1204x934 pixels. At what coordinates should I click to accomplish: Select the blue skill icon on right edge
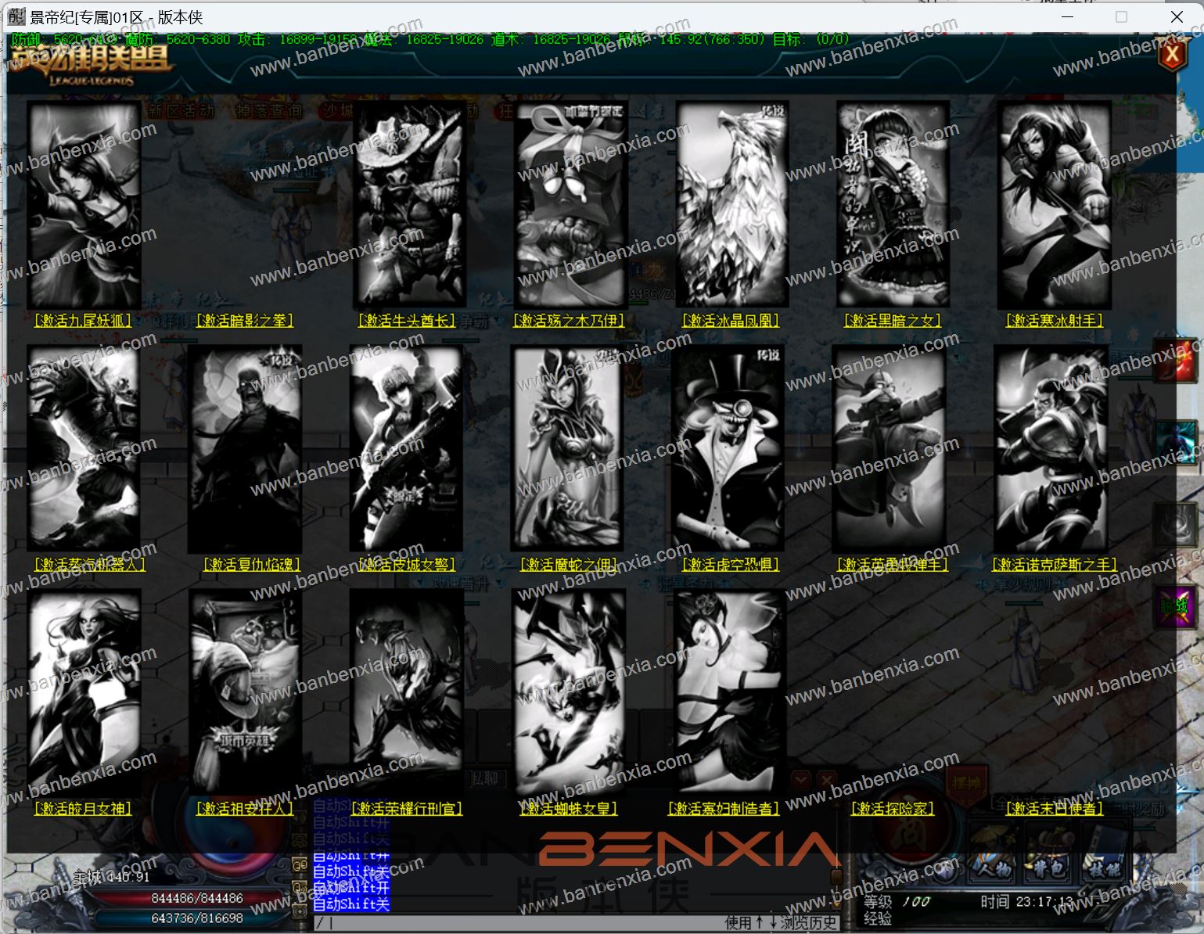1175,442
